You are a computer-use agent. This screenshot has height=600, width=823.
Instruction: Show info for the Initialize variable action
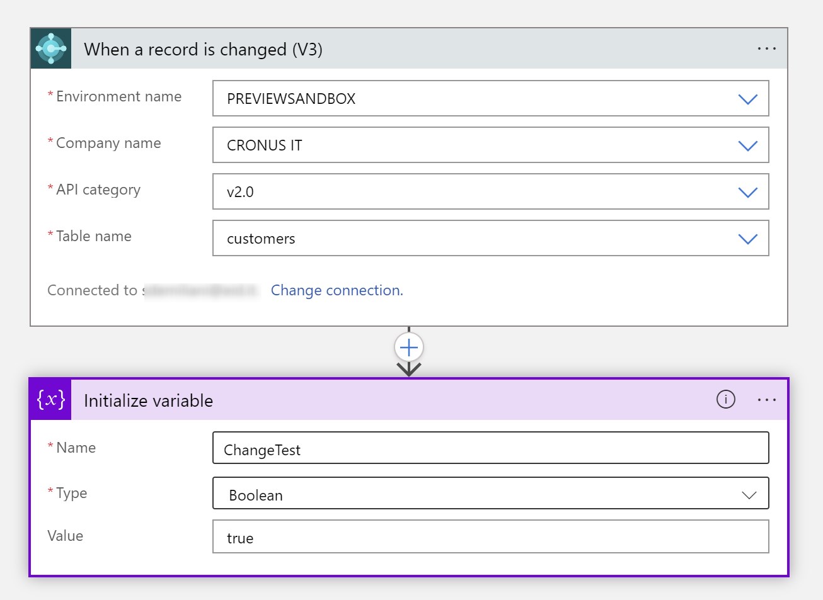(x=725, y=399)
